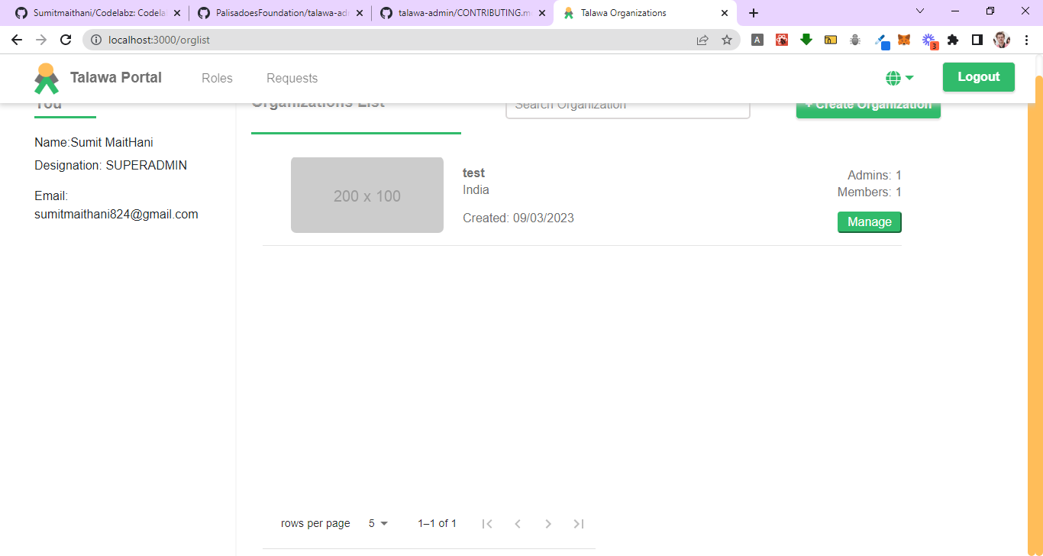Click the eyedropper extension icon
The height and width of the screenshot is (556, 1043).
[x=880, y=39]
